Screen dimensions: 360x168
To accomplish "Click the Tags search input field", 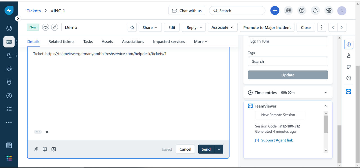I will [x=288, y=61].
